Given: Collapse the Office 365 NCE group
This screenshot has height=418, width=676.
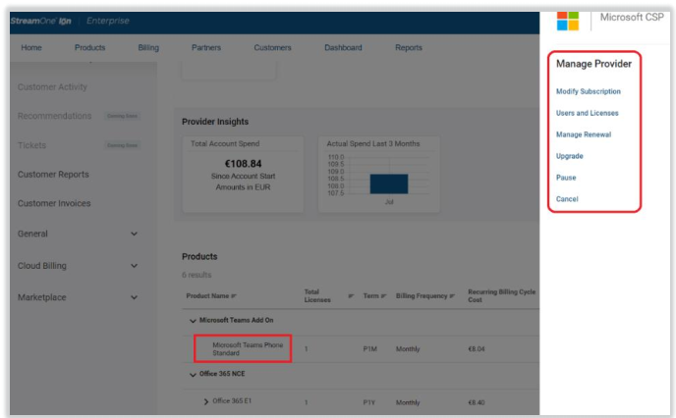Looking at the screenshot, I should point(193,375).
